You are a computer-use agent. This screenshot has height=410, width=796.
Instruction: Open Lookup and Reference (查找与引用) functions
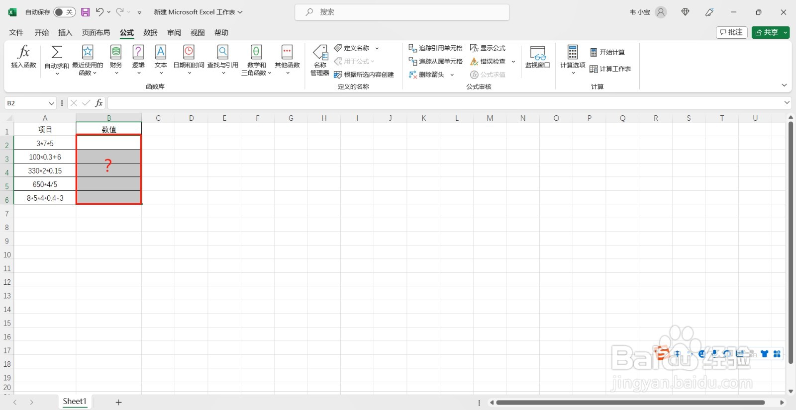223,60
